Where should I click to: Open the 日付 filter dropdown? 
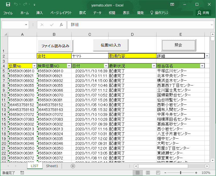point(106,66)
